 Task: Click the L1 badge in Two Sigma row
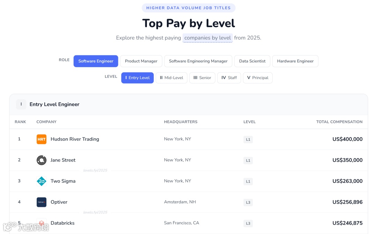point(248,181)
